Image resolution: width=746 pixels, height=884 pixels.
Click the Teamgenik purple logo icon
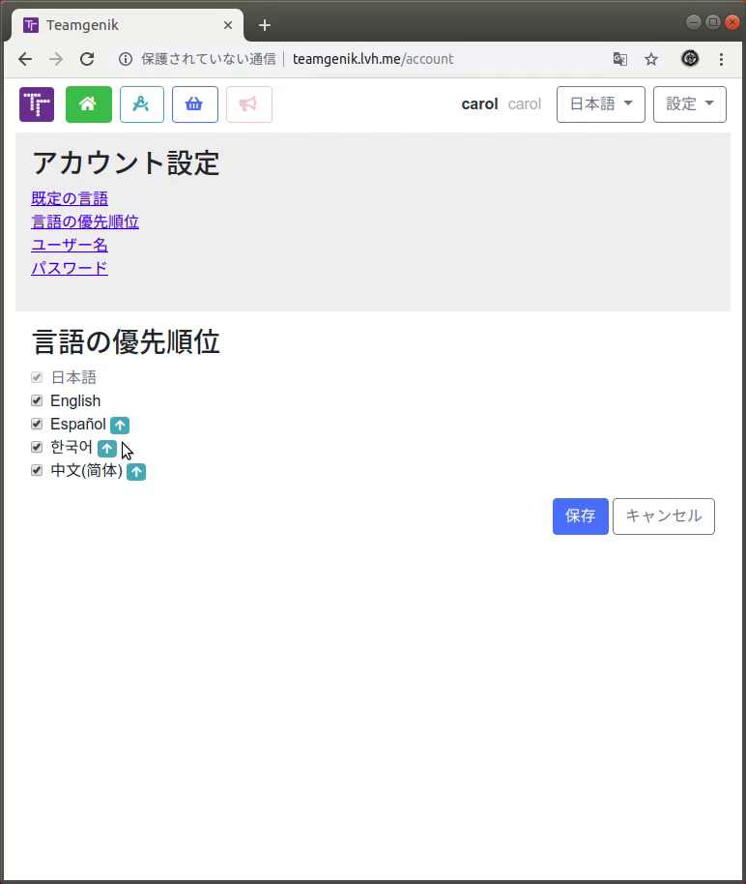coord(37,104)
